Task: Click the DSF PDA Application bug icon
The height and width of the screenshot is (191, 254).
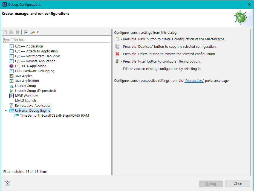Action: [11, 66]
